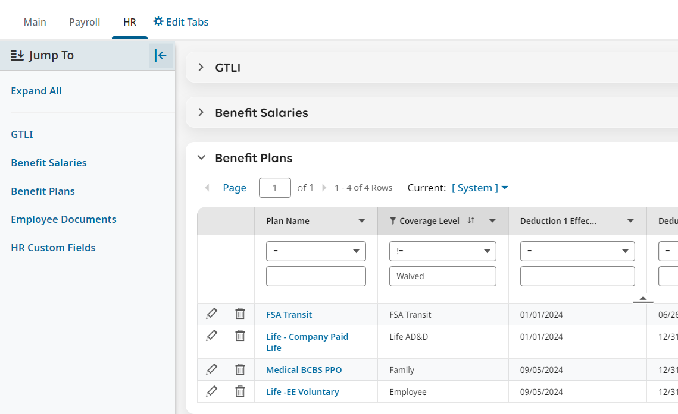The width and height of the screenshot is (678, 414).
Task: Delete the FSA Transit plan row
Action: 240,314
